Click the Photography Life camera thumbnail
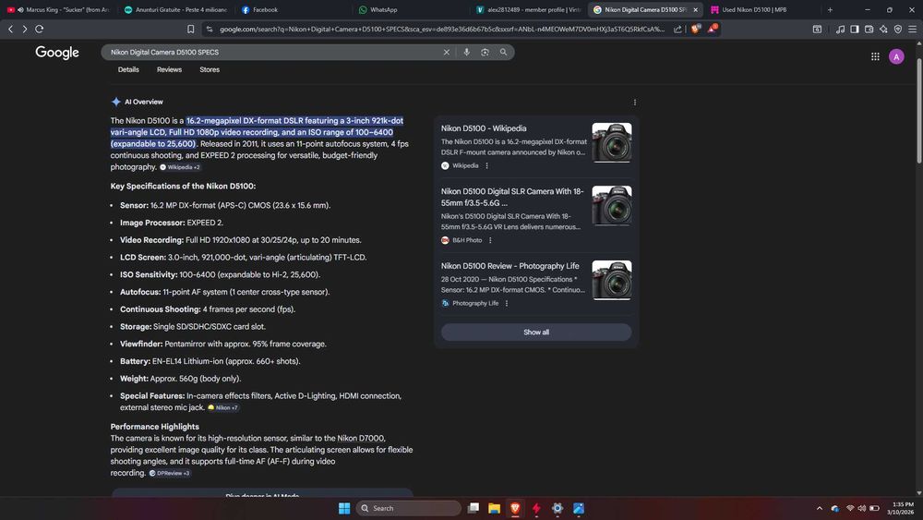The image size is (923, 520). pos(612,280)
